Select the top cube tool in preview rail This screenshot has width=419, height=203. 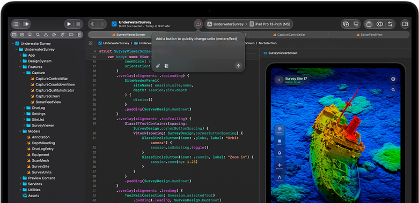click(x=280, y=130)
